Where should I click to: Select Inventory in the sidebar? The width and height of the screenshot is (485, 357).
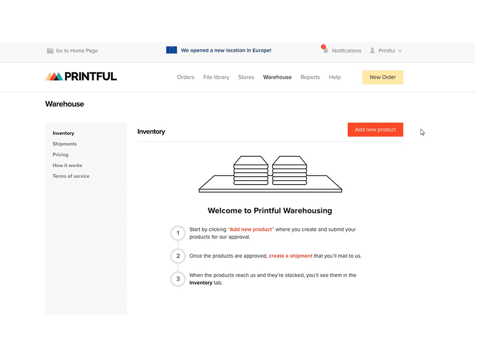(x=63, y=133)
